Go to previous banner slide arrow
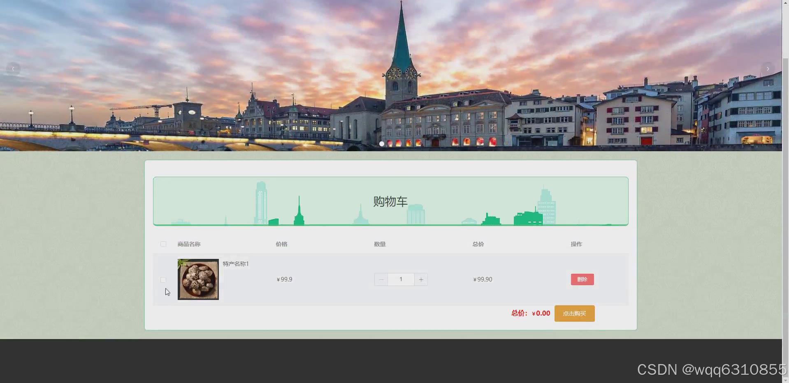Image resolution: width=789 pixels, height=383 pixels. pyautogui.click(x=13, y=69)
